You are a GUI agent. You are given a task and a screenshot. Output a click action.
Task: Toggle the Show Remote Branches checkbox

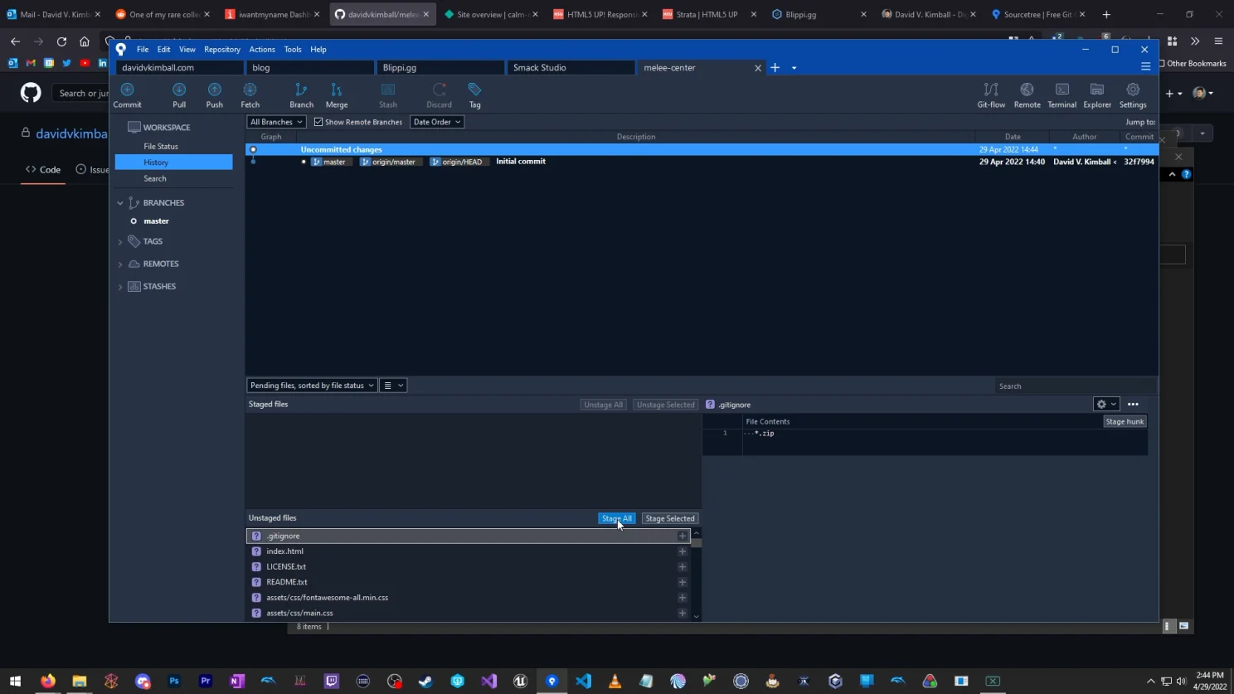318,122
